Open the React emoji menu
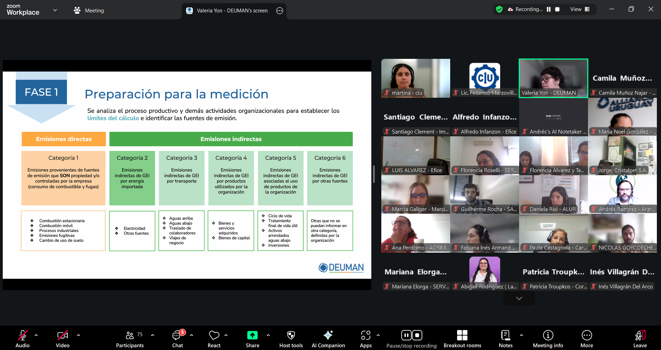 [214, 339]
